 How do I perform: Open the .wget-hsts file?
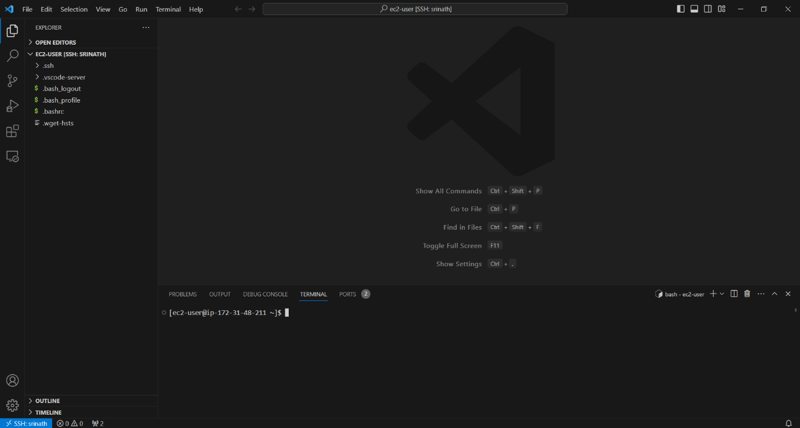click(x=92, y=123)
